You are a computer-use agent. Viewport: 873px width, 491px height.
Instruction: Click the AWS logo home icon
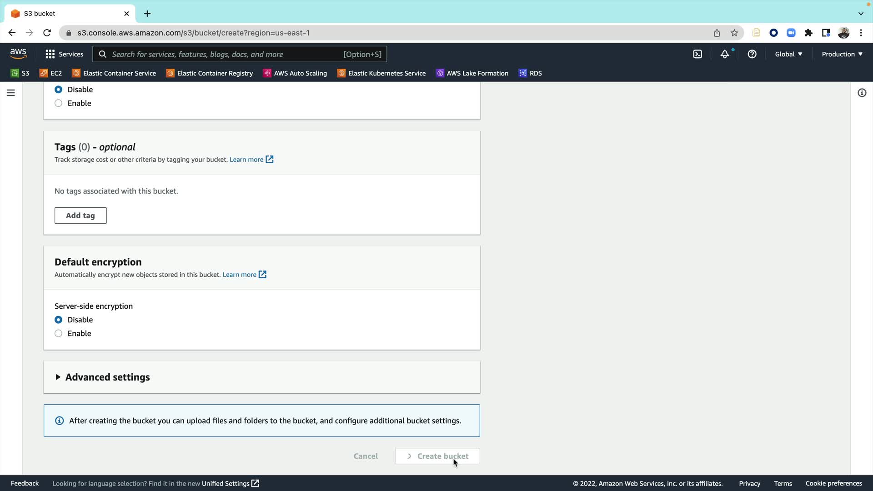click(x=18, y=54)
